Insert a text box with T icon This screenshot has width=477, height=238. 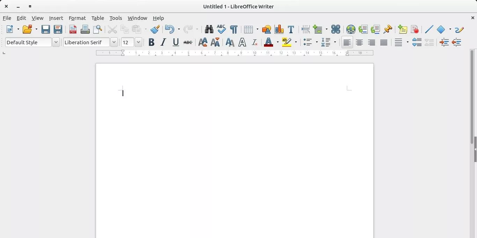(x=291, y=29)
